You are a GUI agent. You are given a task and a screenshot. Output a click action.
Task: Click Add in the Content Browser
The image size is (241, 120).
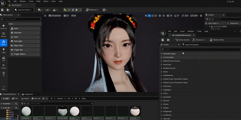(5, 99)
